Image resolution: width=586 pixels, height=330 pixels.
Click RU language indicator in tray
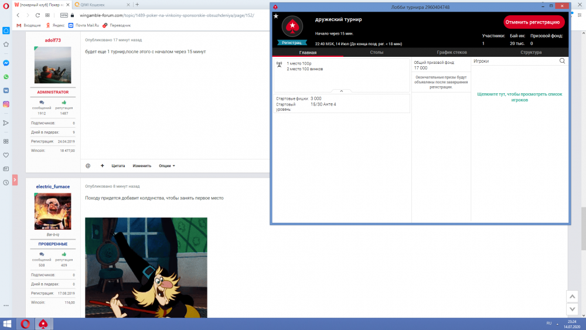coord(549,324)
